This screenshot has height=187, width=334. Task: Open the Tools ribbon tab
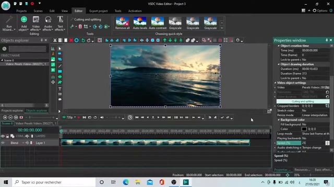click(x=118, y=11)
